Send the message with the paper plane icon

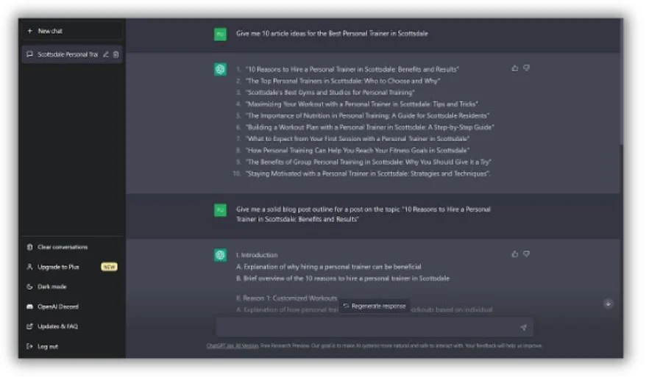524,328
